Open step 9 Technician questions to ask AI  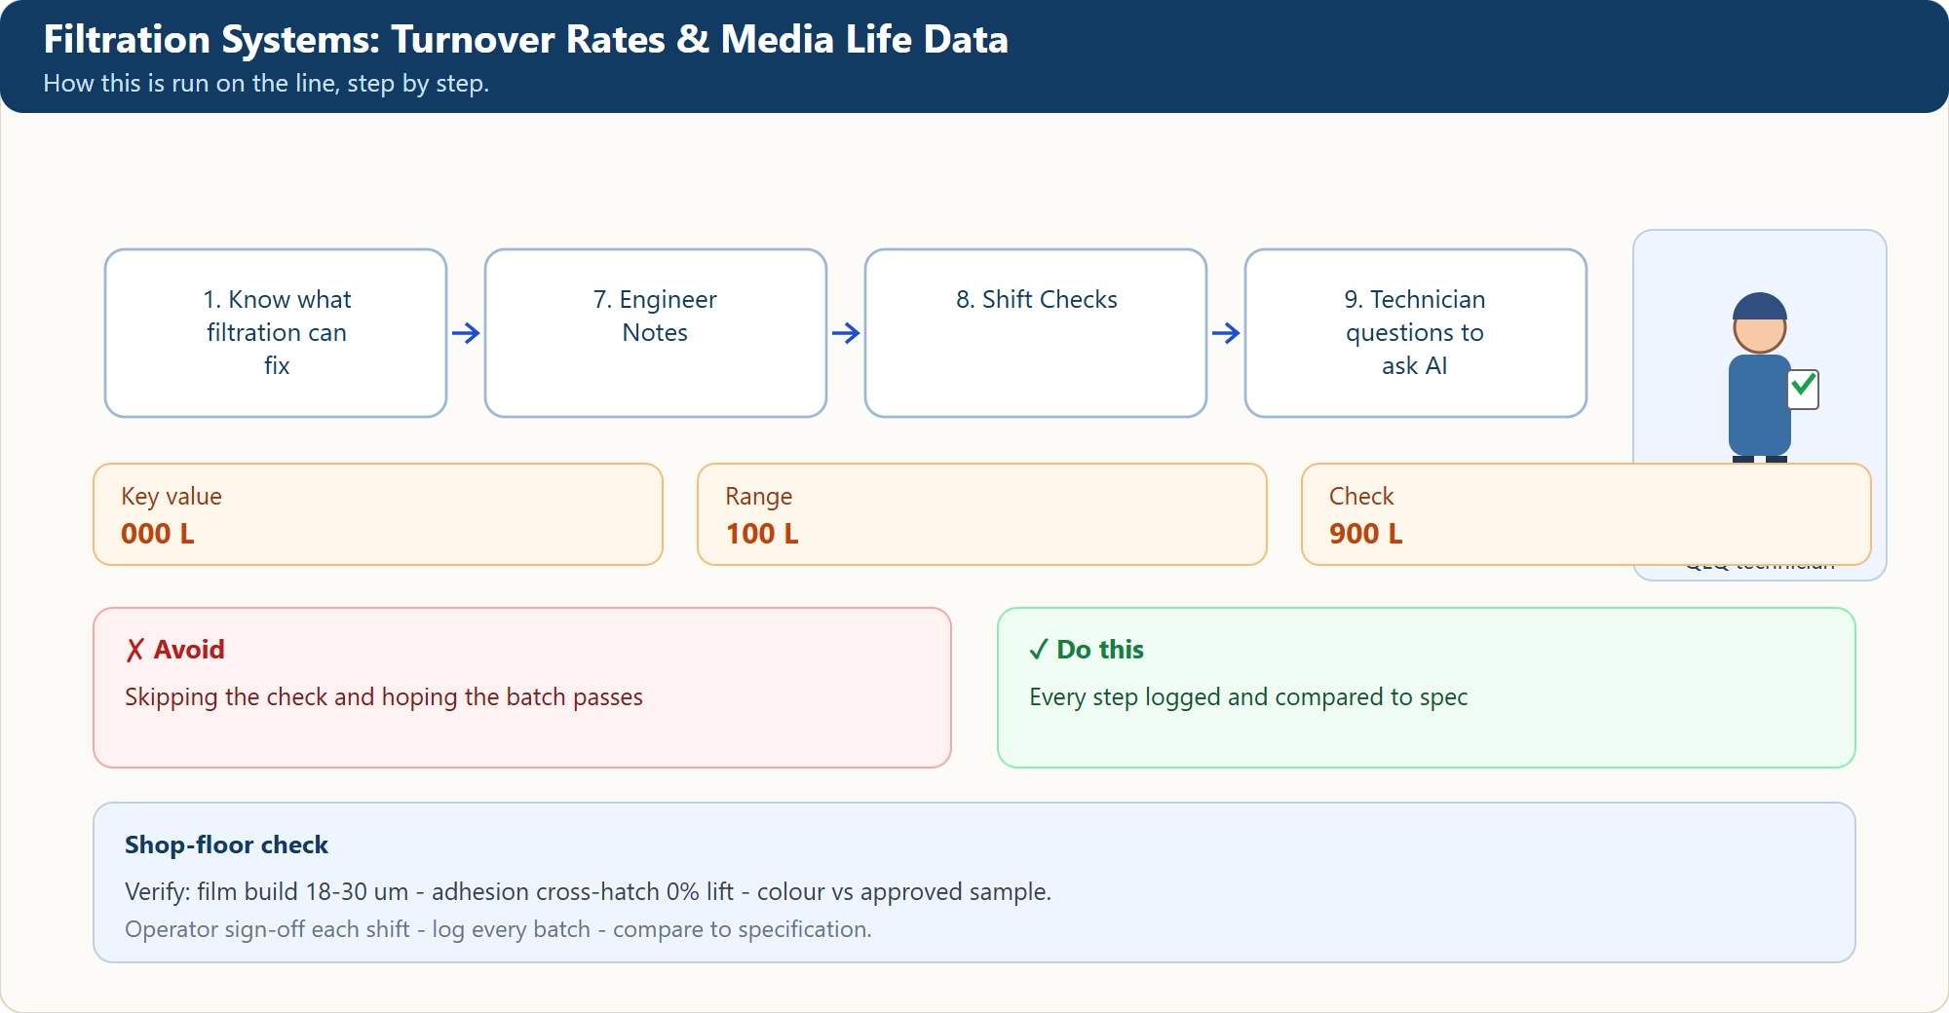[x=1416, y=333]
